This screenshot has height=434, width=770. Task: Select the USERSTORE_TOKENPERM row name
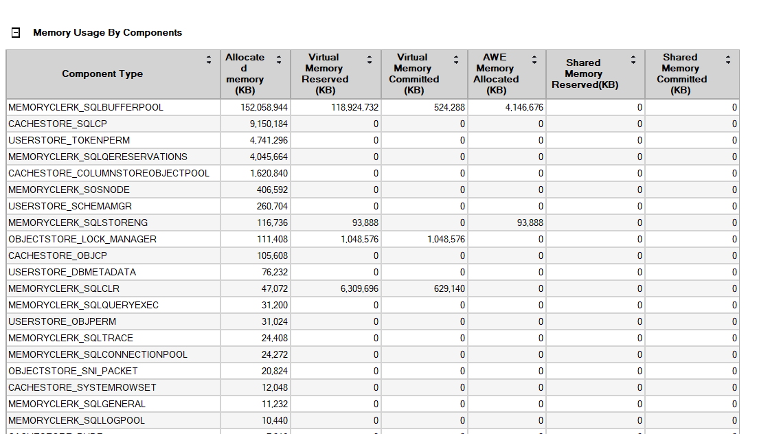[69, 140]
